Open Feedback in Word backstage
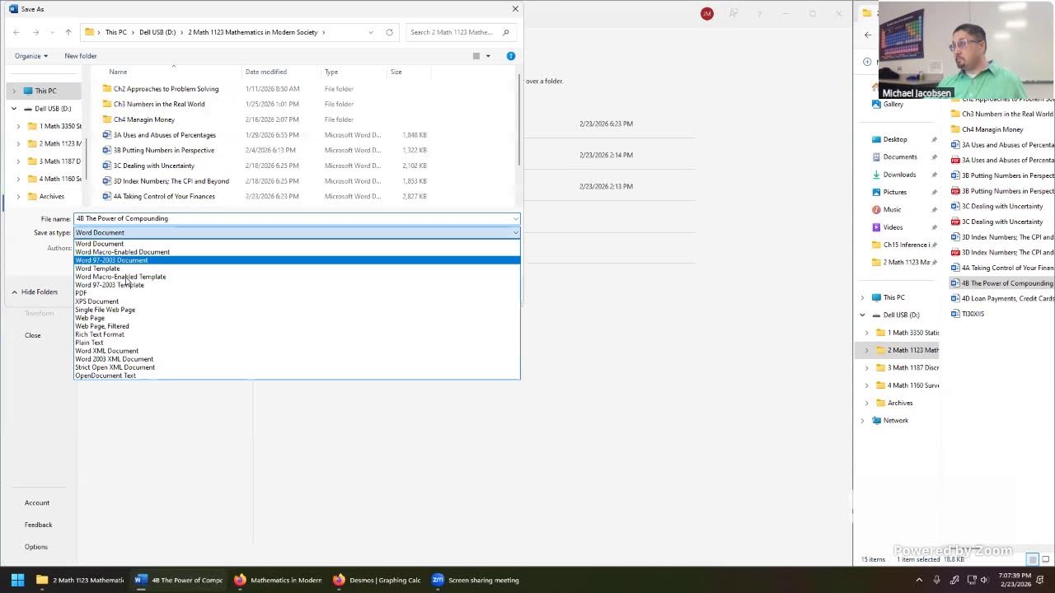The height and width of the screenshot is (593, 1055). 39,525
